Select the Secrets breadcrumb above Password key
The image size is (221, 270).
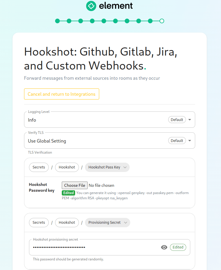[x=39, y=167]
